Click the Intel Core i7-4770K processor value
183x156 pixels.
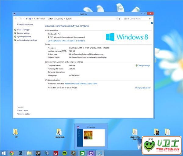[x=89, y=48]
